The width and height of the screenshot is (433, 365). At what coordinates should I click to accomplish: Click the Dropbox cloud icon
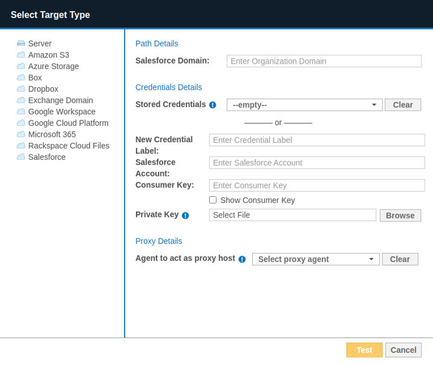(x=21, y=89)
